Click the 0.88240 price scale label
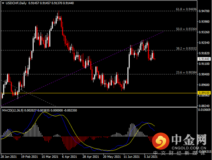 point(204,106)
